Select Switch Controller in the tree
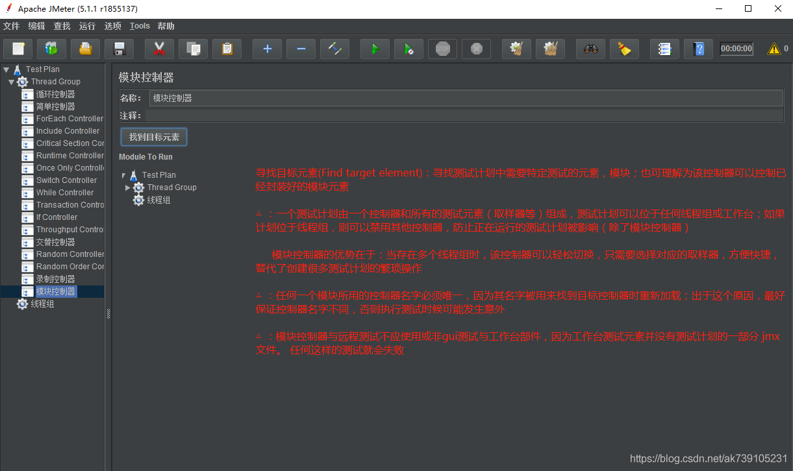Screen dimensions: 793x471 point(66,180)
